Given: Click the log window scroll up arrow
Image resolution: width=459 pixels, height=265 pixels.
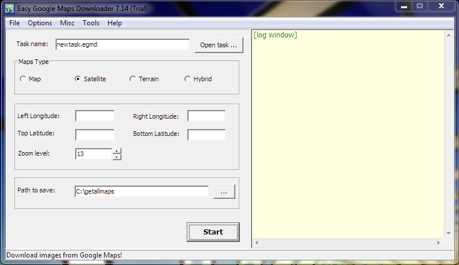Looking at the screenshot, I should coord(449,35).
